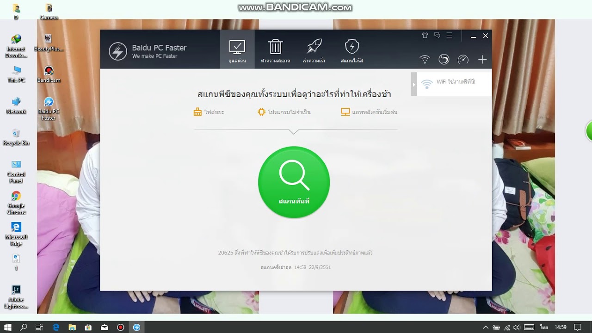Open Edge from the taskbar
The height and width of the screenshot is (333, 592).
[x=56, y=327]
